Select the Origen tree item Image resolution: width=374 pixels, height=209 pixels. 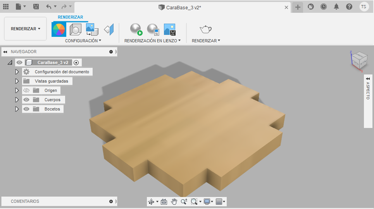50,90
